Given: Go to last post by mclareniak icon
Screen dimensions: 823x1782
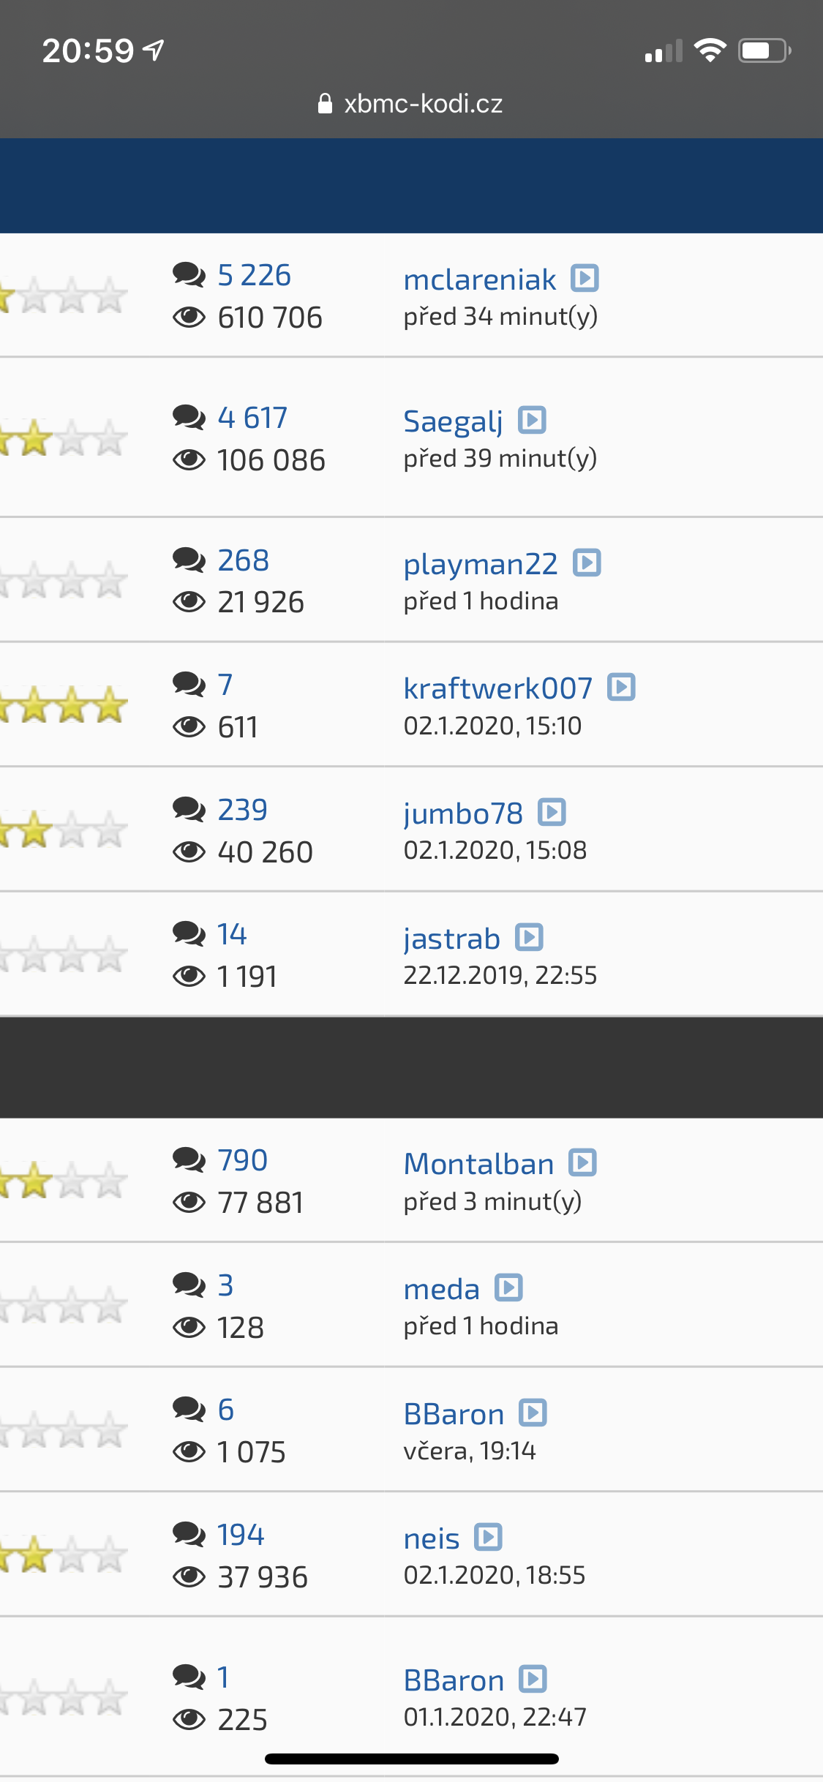Looking at the screenshot, I should pyautogui.click(x=585, y=278).
